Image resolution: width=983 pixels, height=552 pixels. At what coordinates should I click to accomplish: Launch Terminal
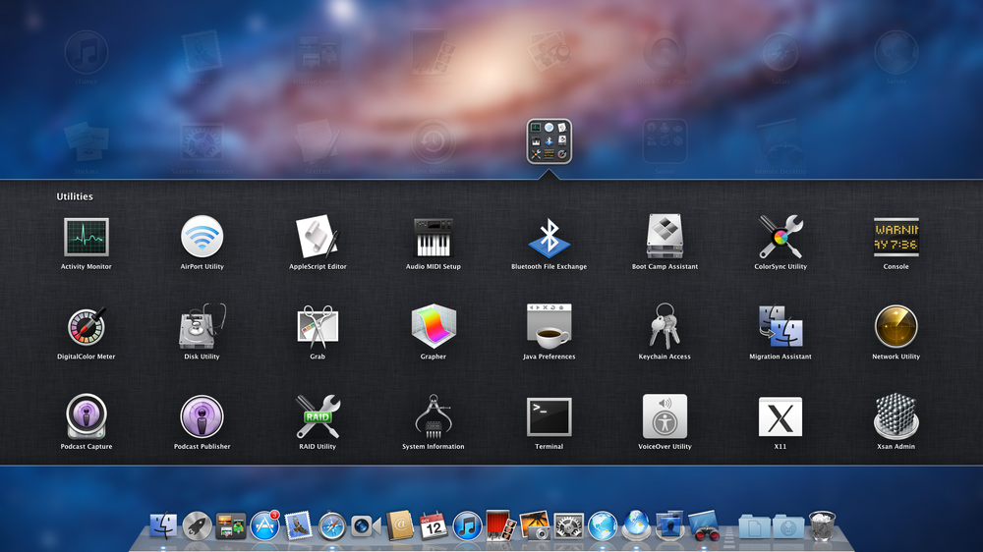pyautogui.click(x=549, y=416)
